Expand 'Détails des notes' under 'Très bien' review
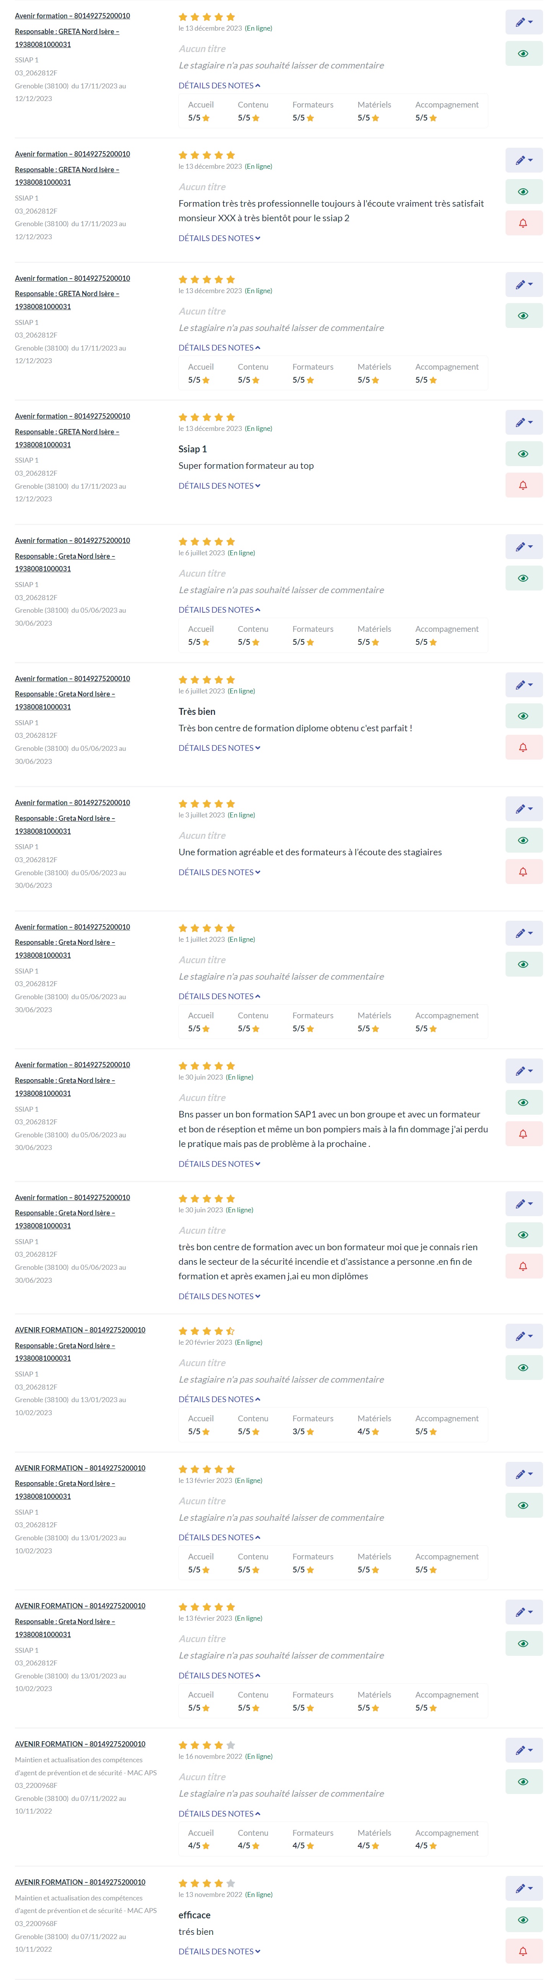553x1980 pixels. pyautogui.click(x=219, y=748)
